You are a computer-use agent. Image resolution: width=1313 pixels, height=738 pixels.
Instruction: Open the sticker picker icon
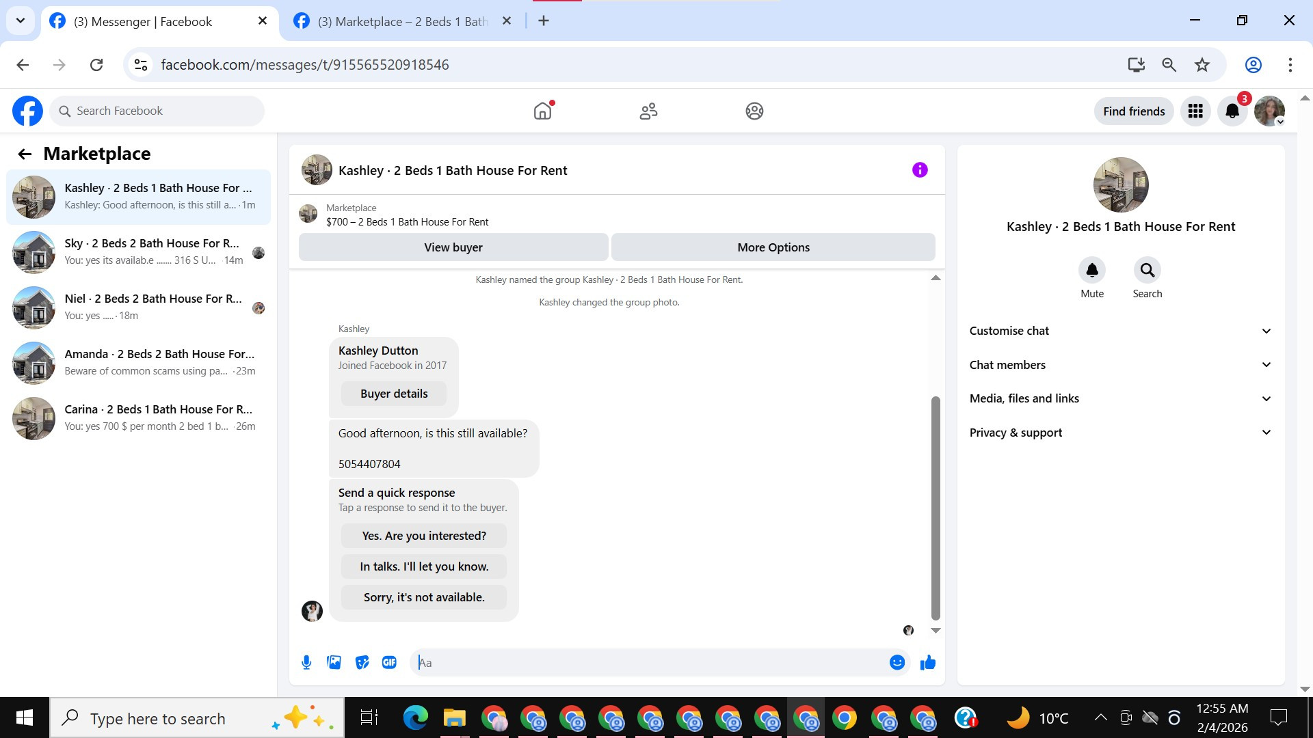[362, 662]
